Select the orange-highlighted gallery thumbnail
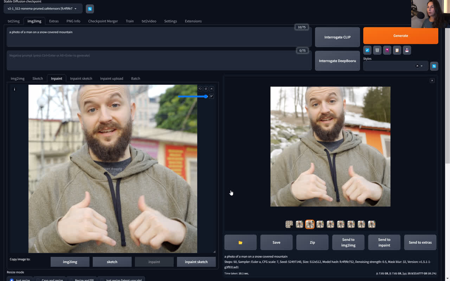The width and height of the screenshot is (450, 281). (310, 224)
